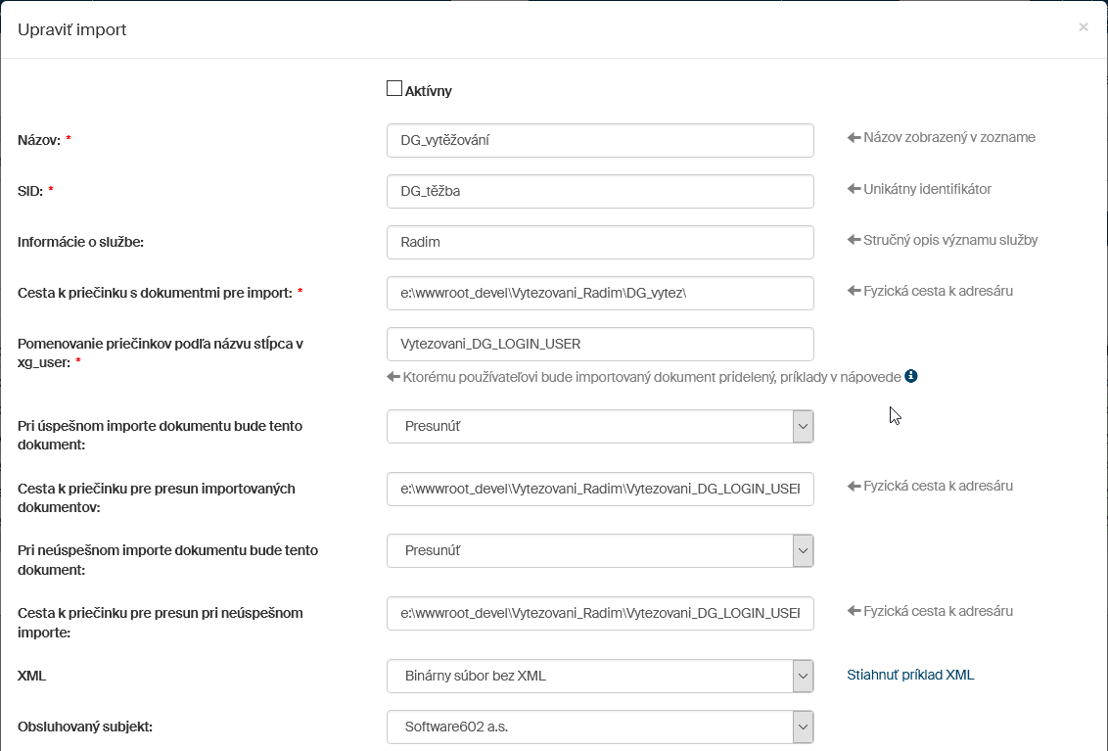This screenshot has width=1108, height=751.
Task: Open the unsuccessful import action dropdown
Action: pyautogui.click(x=600, y=550)
